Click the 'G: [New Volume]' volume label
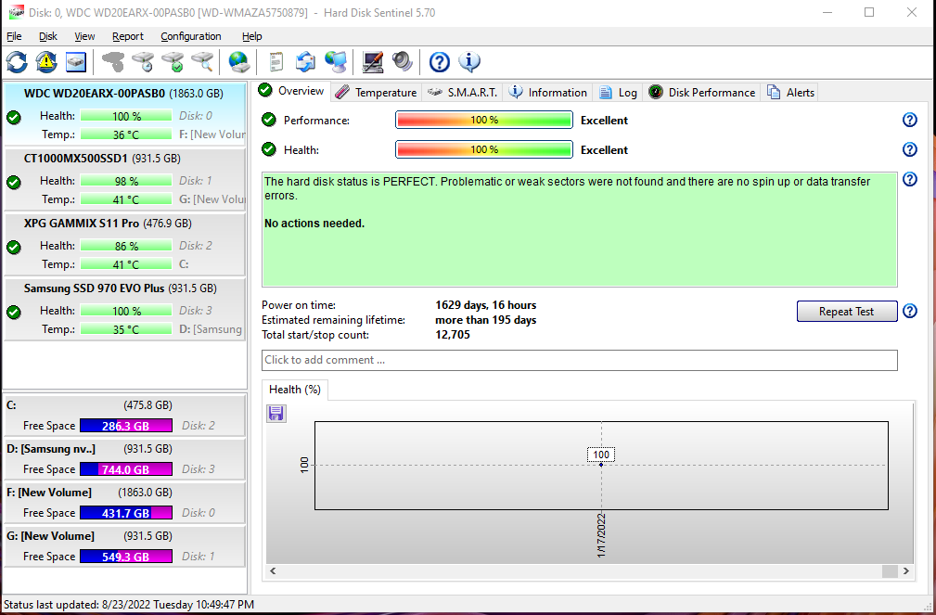936x615 pixels. pos(51,536)
